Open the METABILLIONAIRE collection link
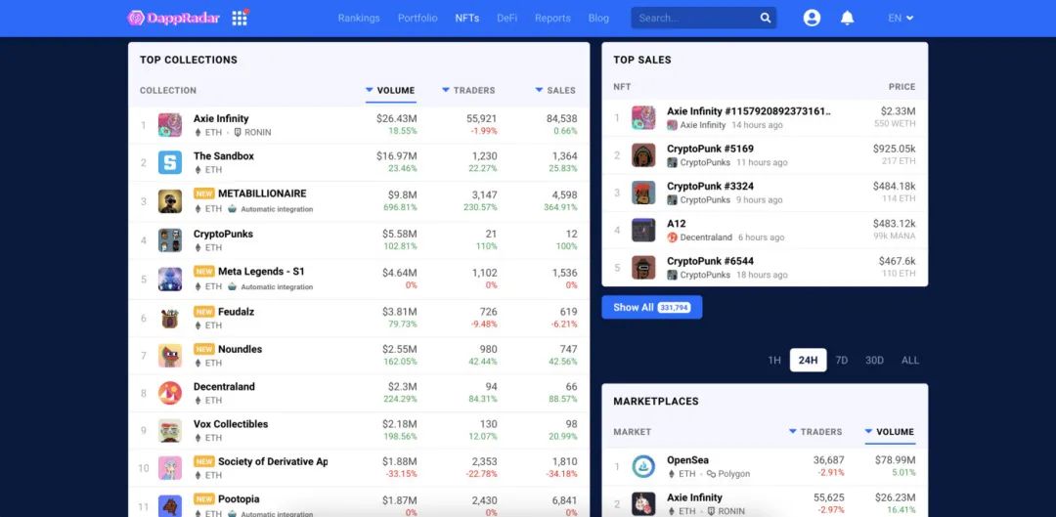 pyautogui.click(x=262, y=194)
